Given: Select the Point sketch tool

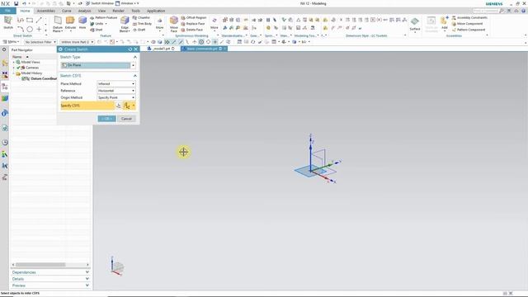Looking at the screenshot, I should pyautogui.click(x=39, y=29).
